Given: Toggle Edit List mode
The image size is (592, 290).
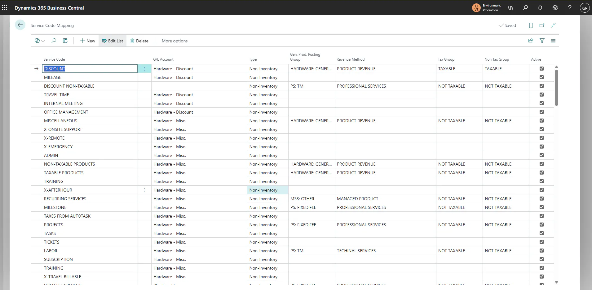Looking at the screenshot, I should (113, 41).
